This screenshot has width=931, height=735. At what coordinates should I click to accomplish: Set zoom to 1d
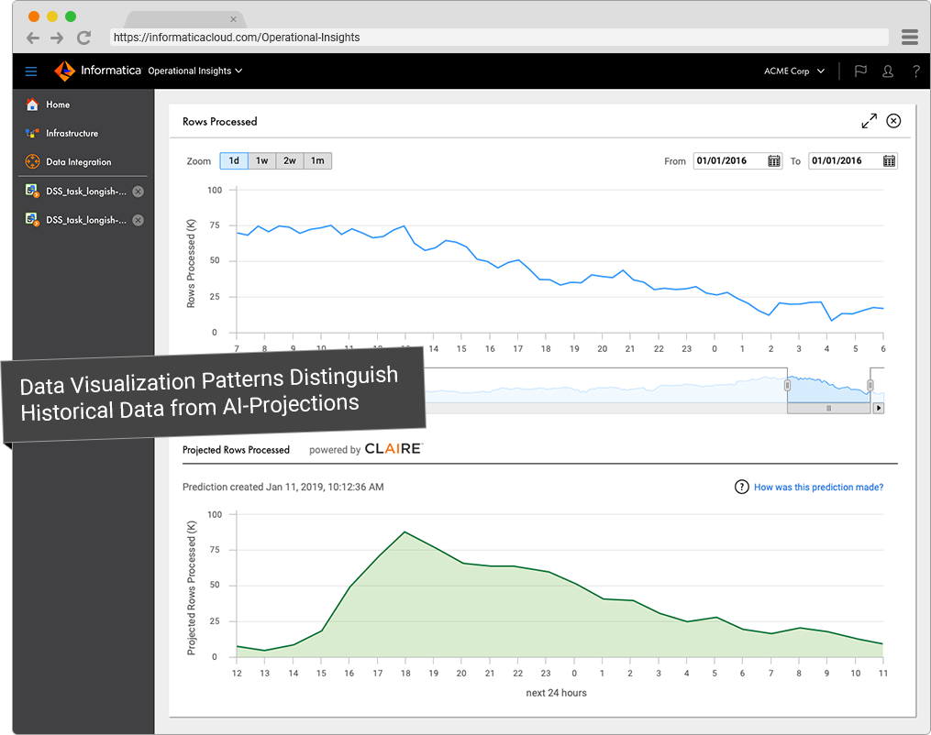[x=234, y=160]
